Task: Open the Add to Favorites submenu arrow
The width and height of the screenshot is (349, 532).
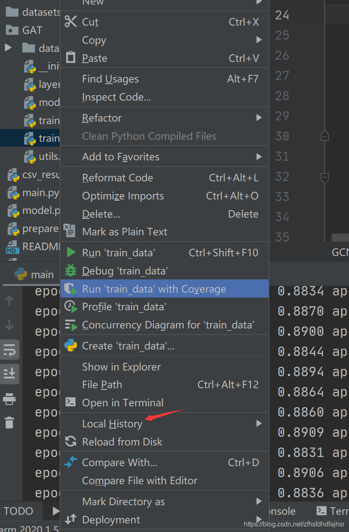Action: coord(259,157)
